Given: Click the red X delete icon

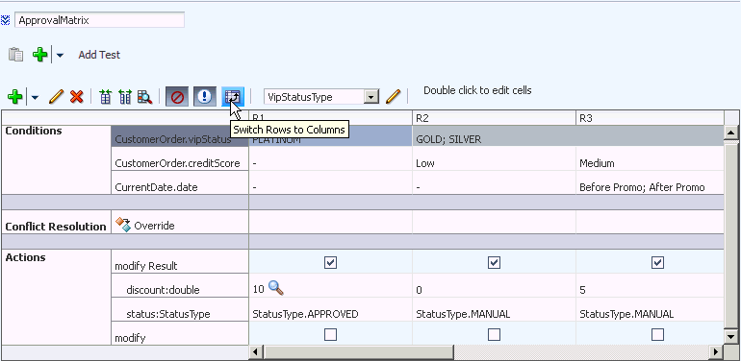Looking at the screenshot, I should (x=77, y=97).
